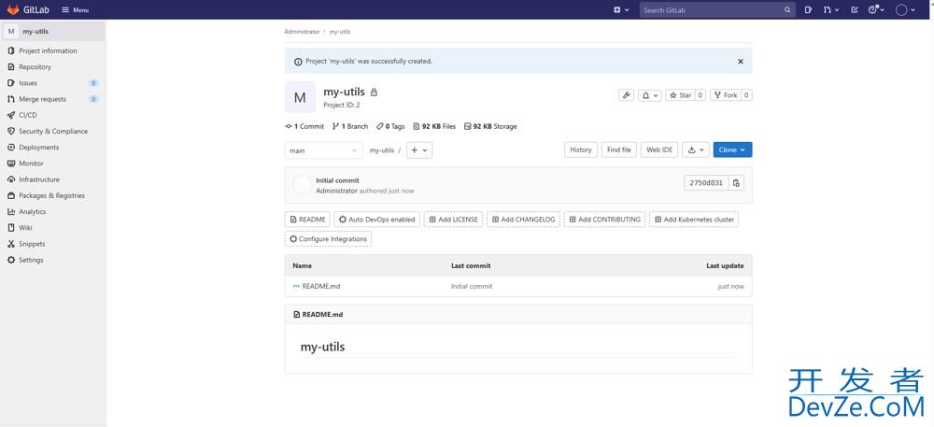Star the my-utils project
Image resolution: width=934 pixels, height=427 pixels.
tap(680, 95)
